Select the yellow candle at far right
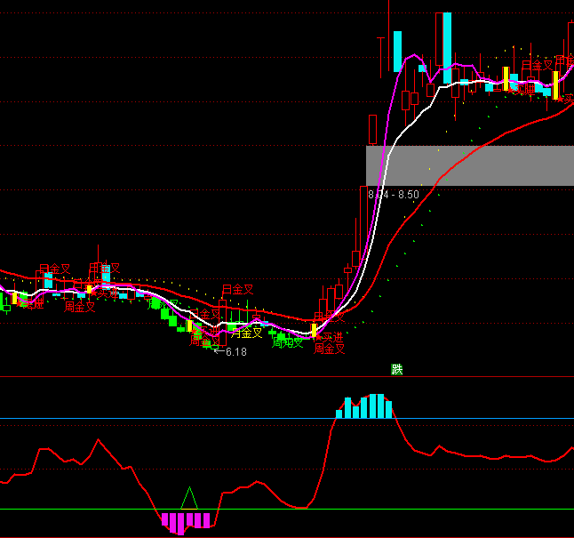This screenshot has width=574, height=538. point(555,84)
